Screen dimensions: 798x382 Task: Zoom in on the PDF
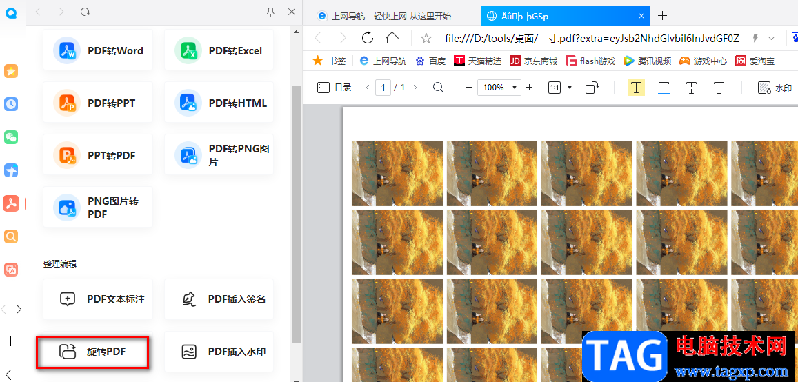(529, 88)
